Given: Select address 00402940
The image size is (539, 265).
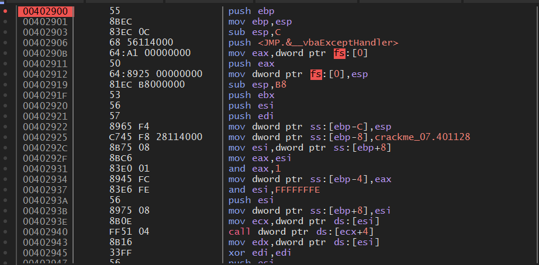Looking at the screenshot, I should (x=46, y=232).
